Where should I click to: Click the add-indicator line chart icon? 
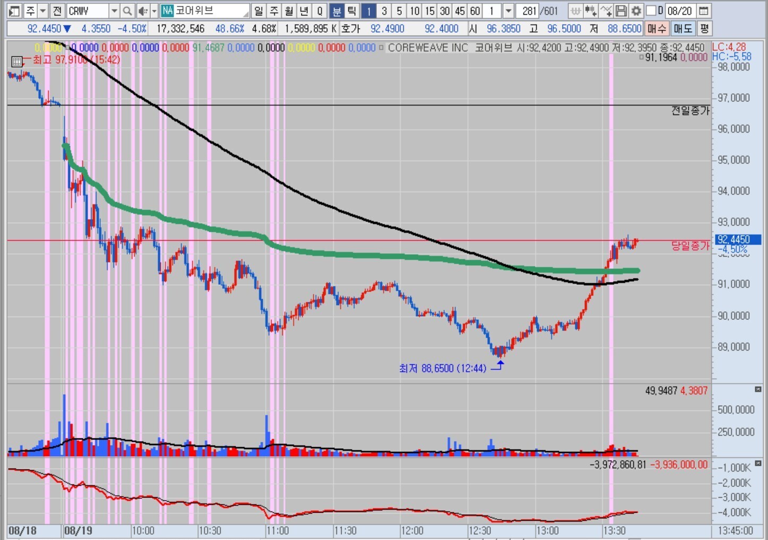point(606,11)
